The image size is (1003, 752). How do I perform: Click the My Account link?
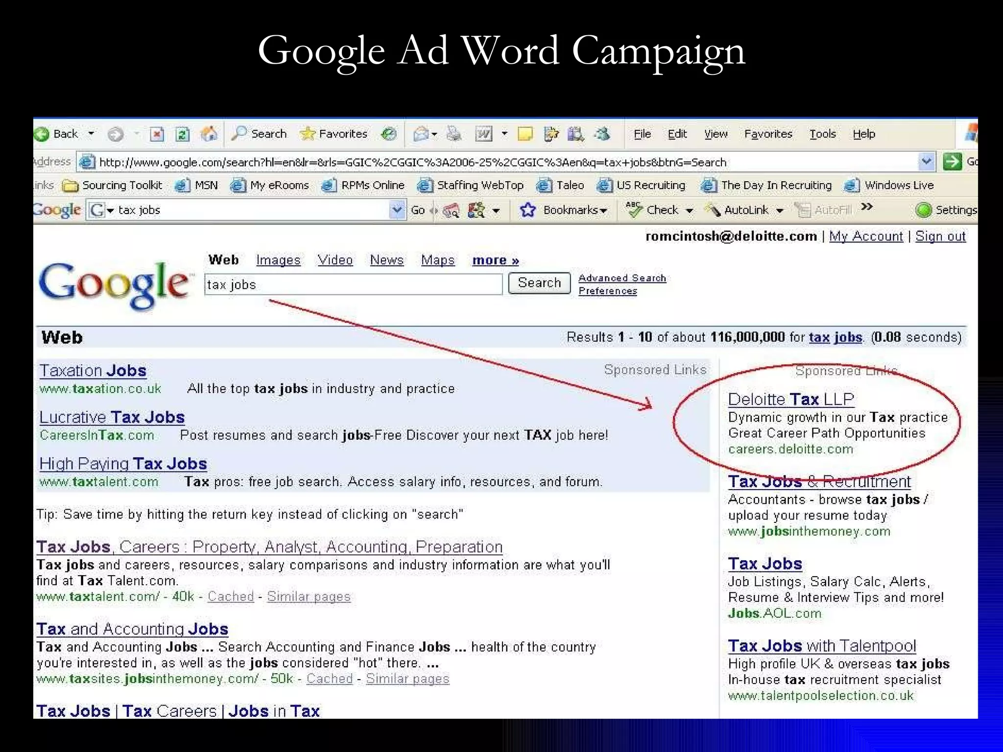coord(866,236)
